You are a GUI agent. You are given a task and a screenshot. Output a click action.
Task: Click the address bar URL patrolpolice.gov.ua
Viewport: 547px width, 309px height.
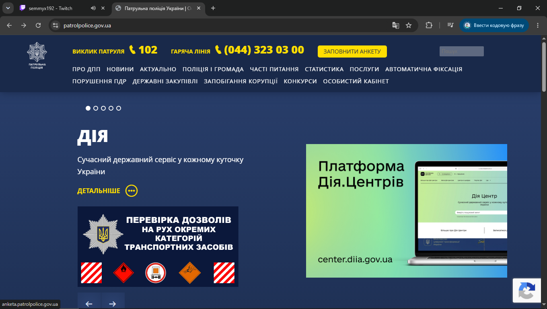(x=87, y=25)
